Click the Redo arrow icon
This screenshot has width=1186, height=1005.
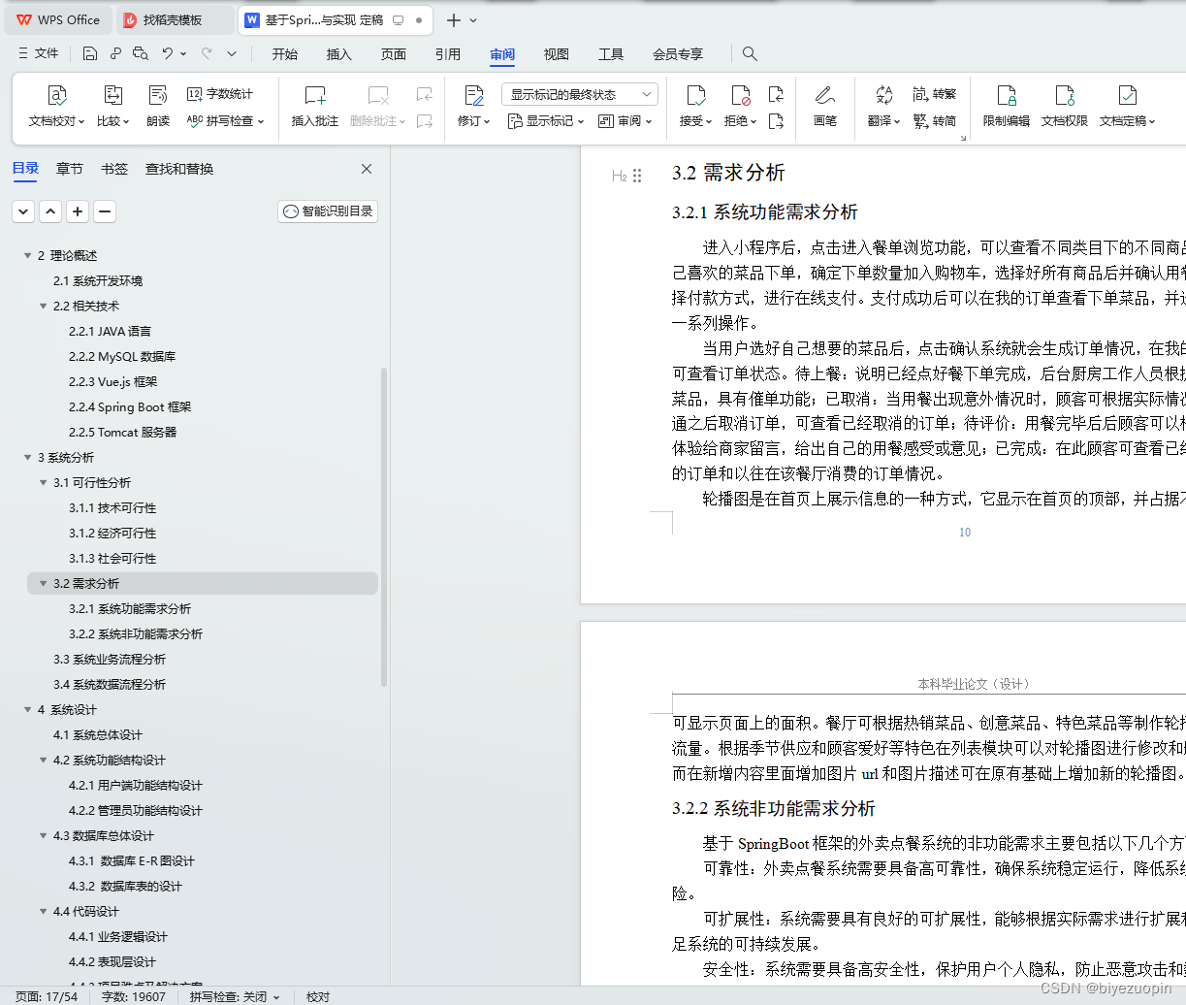tap(207, 53)
